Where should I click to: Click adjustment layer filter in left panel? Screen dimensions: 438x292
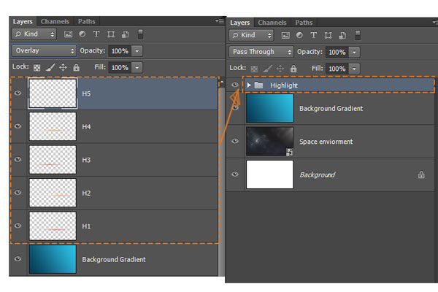(x=82, y=34)
